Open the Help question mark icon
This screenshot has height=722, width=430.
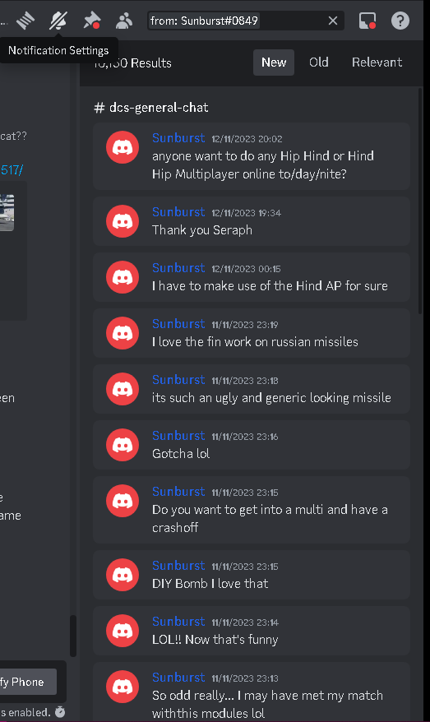tap(400, 21)
